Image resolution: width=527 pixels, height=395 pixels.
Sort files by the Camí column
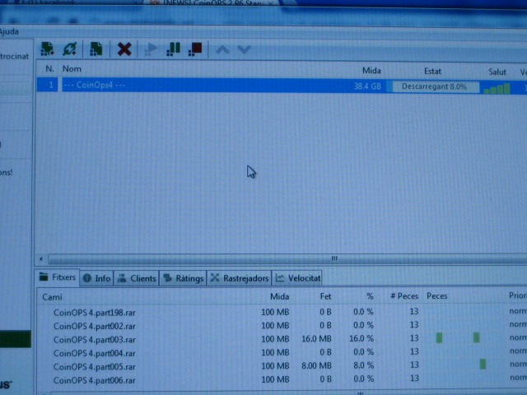(52, 297)
